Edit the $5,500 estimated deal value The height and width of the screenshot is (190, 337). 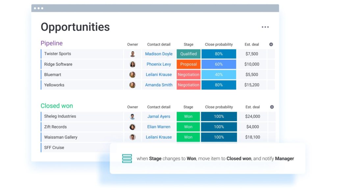pyautogui.click(x=252, y=75)
